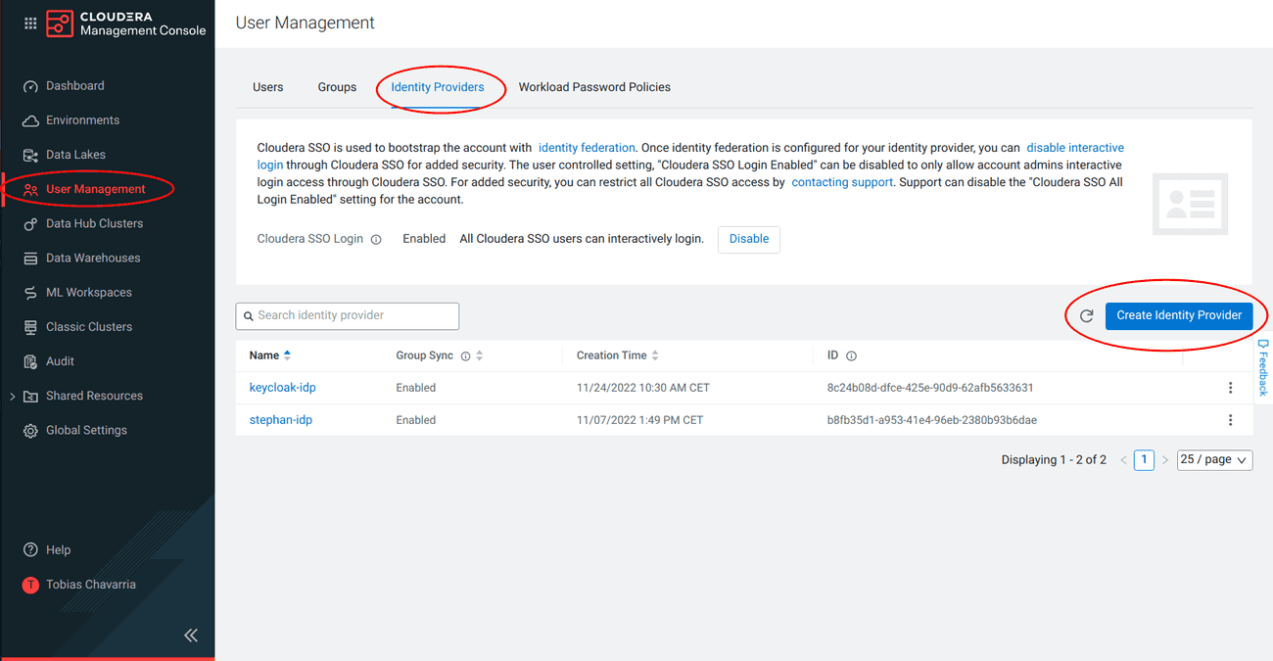Open Data Hub Clusters page
The width and height of the screenshot is (1273, 661).
(x=94, y=223)
